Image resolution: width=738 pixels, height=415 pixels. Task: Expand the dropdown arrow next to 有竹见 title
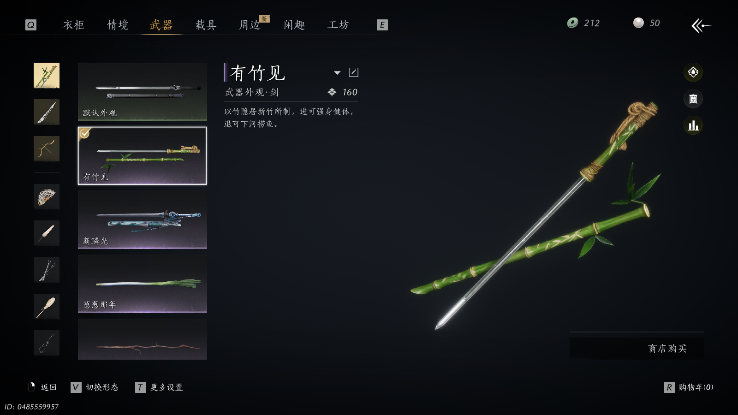(x=337, y=73)
